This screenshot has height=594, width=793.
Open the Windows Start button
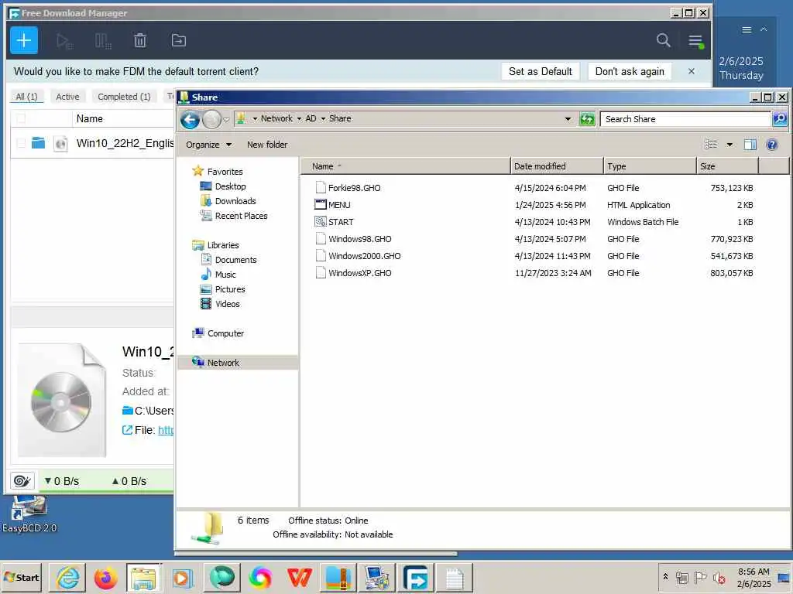(x=22, y=577)
